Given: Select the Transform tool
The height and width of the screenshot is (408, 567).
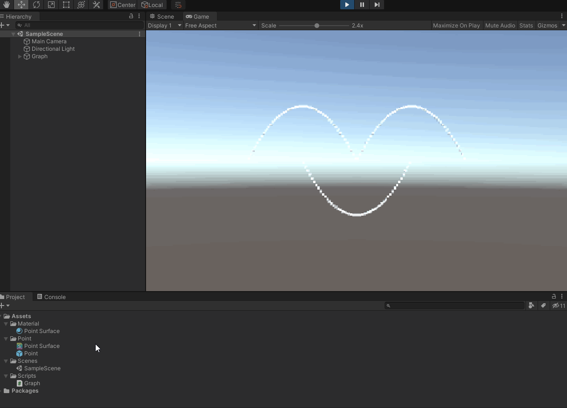Looking at the screenshot, I should coord(81,5).
